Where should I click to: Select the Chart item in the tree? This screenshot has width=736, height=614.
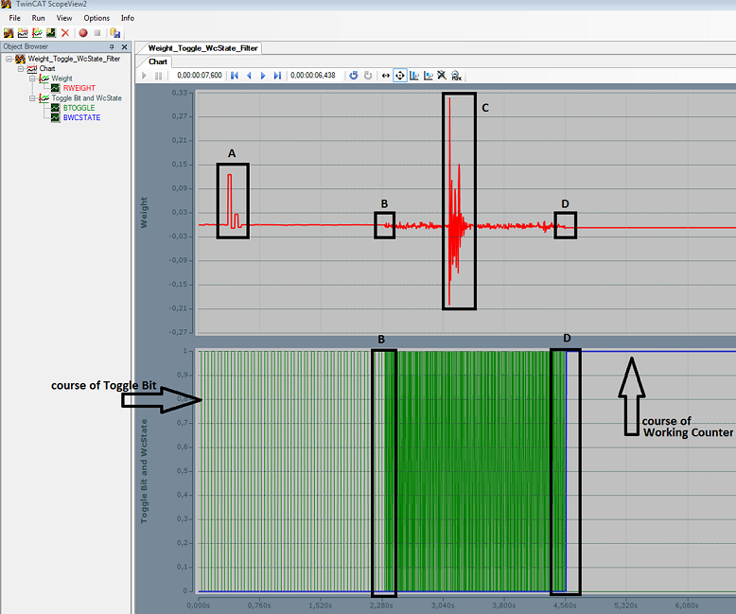click(47, 68)
